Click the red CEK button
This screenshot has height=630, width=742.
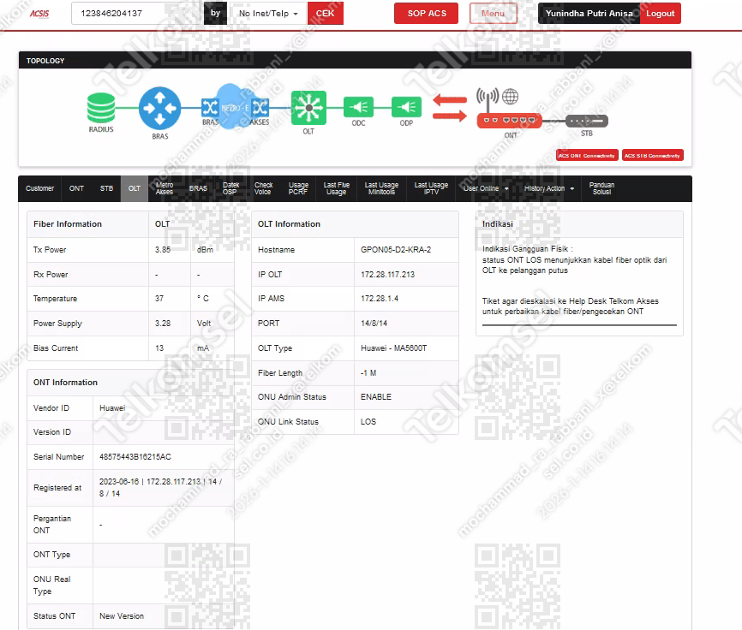click(325, 14)
